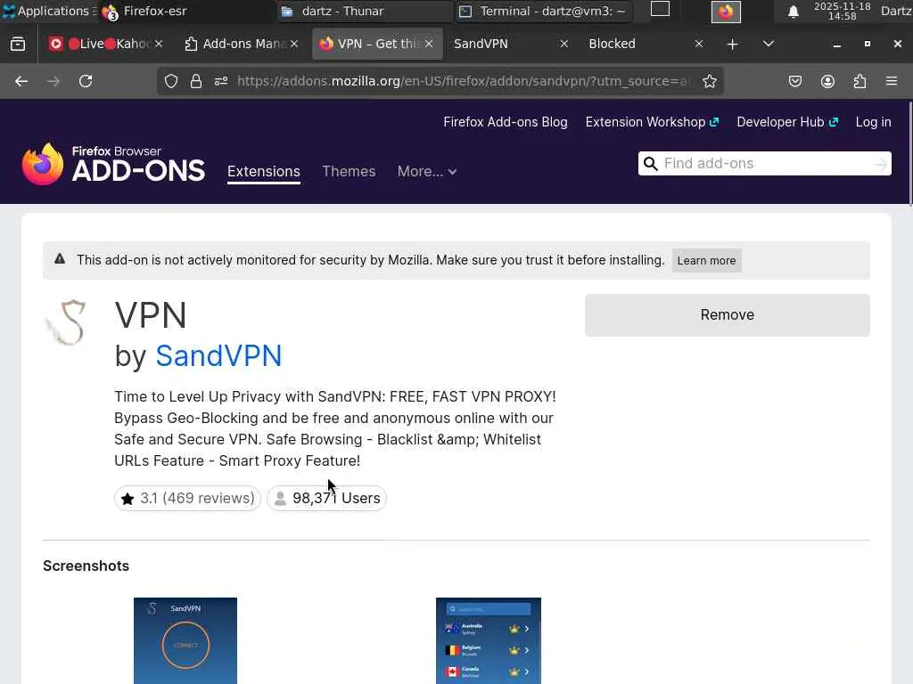Click the padlock site security icon
The width and height of the screenshot is (913, 684).
pyautogui.click(x=195, y=81)
